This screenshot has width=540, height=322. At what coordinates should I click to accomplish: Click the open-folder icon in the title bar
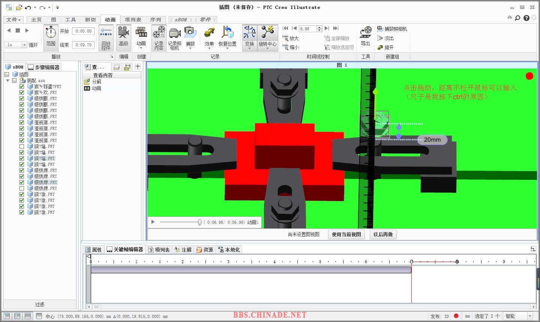pos(19,7)
